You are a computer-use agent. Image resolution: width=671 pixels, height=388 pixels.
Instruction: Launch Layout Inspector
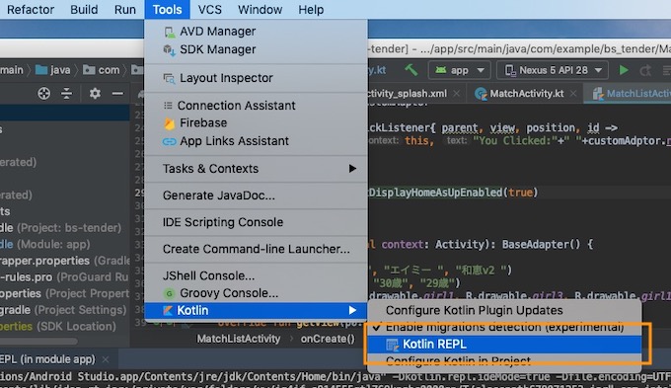click(x=256, y=78)
